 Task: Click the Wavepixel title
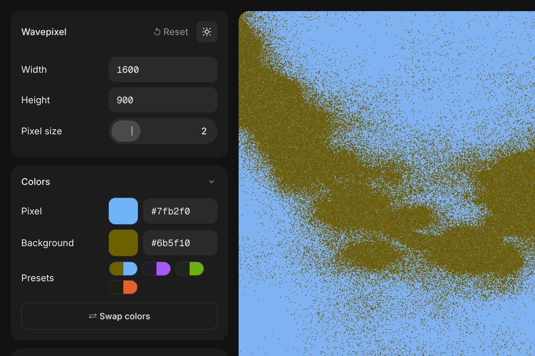click(x=44, y=32)
